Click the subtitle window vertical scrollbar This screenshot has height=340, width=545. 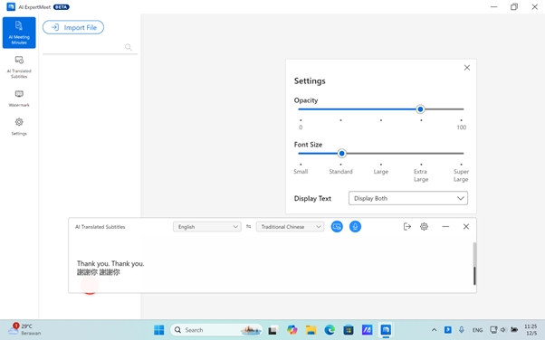point(474,264)
